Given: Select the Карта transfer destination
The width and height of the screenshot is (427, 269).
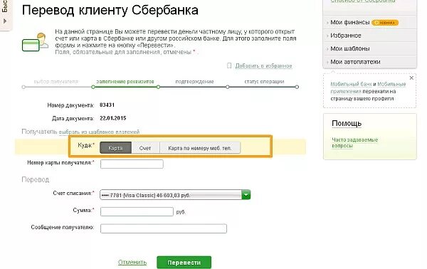Looking at the screenshot, I should [115, 148].
